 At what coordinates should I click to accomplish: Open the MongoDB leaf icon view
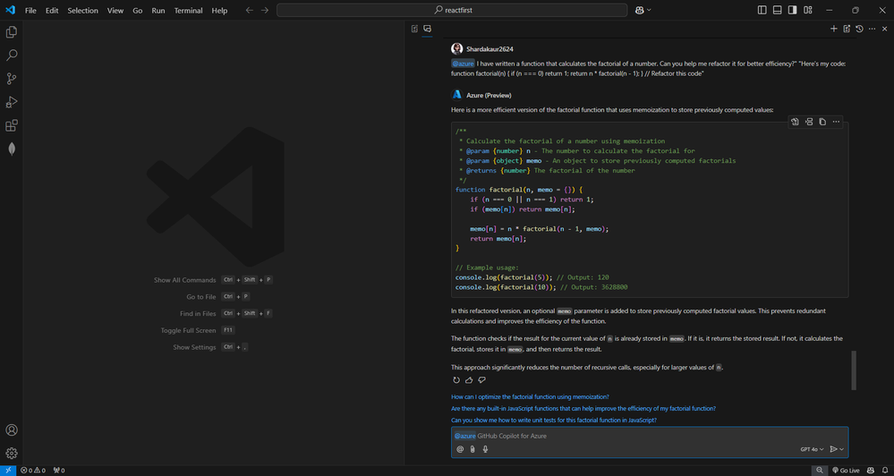[x=12, y=149]
